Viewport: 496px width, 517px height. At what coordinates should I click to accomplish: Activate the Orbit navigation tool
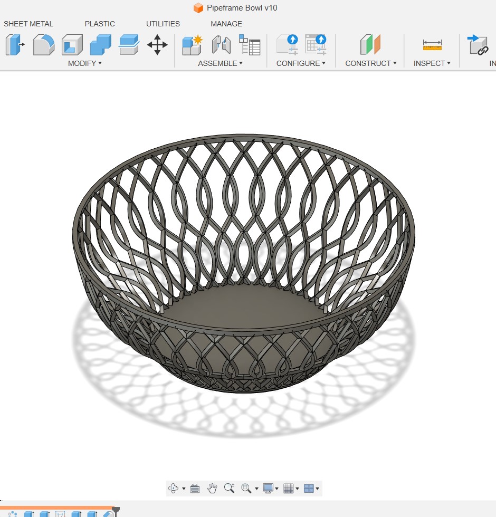tap(173, 488)
